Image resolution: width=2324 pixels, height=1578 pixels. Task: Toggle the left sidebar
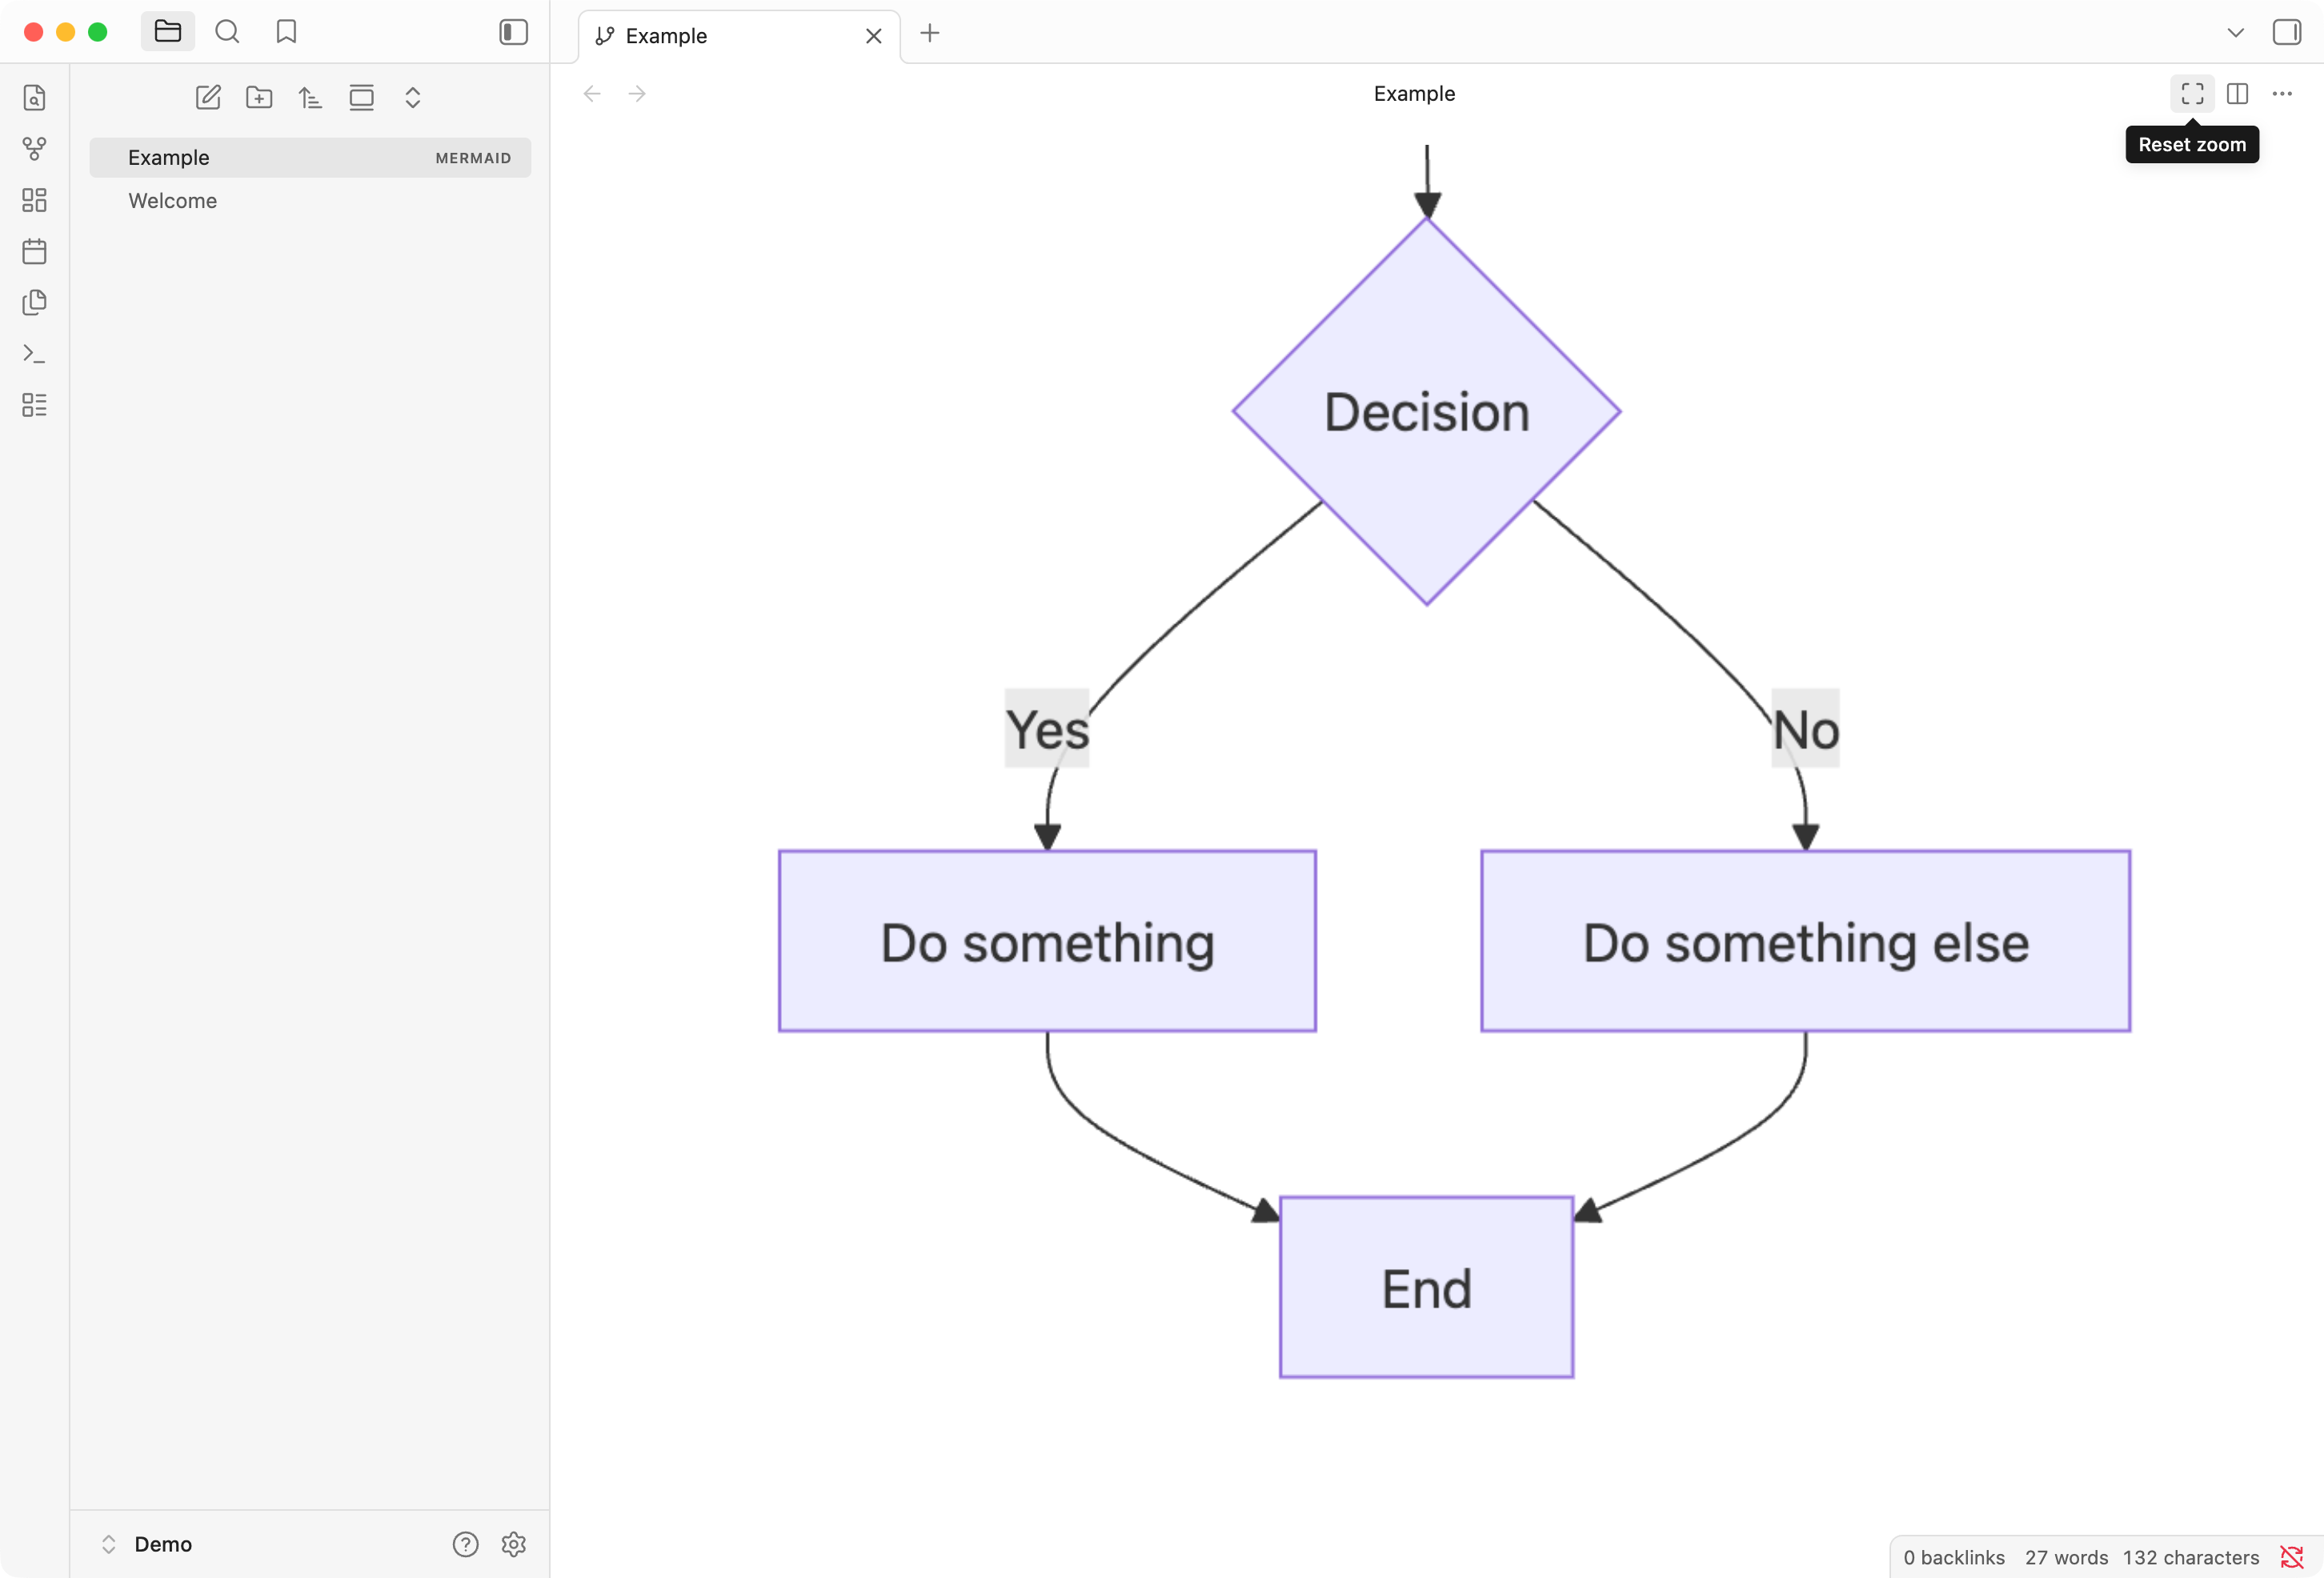[x=513, y=32]
